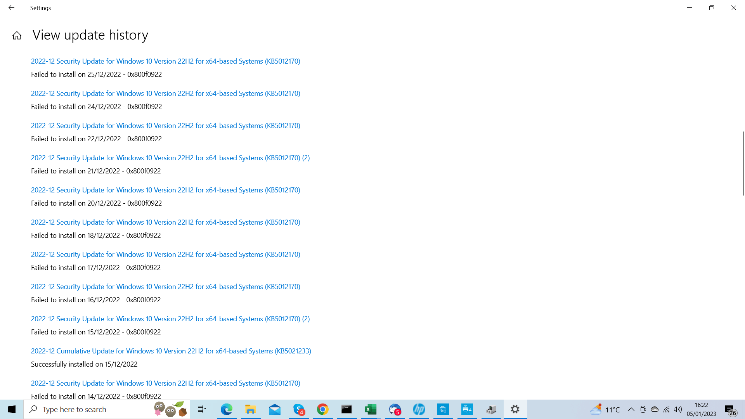Open Google Chrome from the taskbar
This screenshot has height=419, width=745.
click(322, 409)
